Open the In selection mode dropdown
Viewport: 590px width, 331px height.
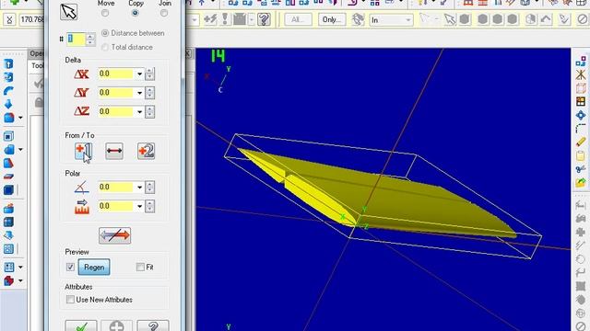pos(408,19)
